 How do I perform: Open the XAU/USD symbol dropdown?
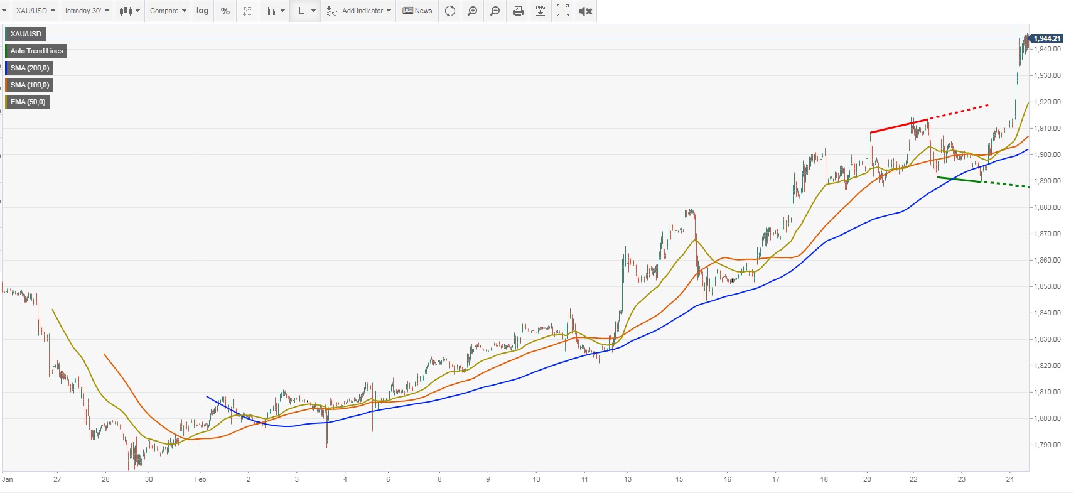click(35, 11)
